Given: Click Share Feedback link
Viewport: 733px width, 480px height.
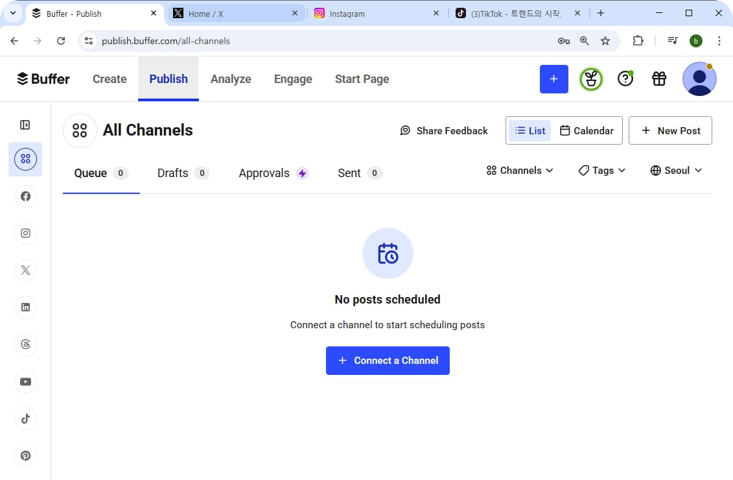Looking at the screenshot, I should (444, 130).
